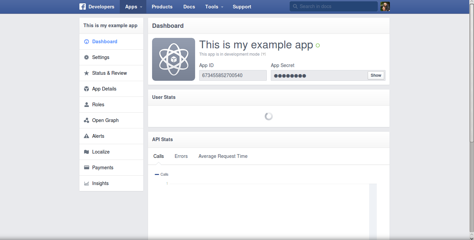Open the user profile avatar menu
Viewport: 474px width, 240px height.
[385, 6]
